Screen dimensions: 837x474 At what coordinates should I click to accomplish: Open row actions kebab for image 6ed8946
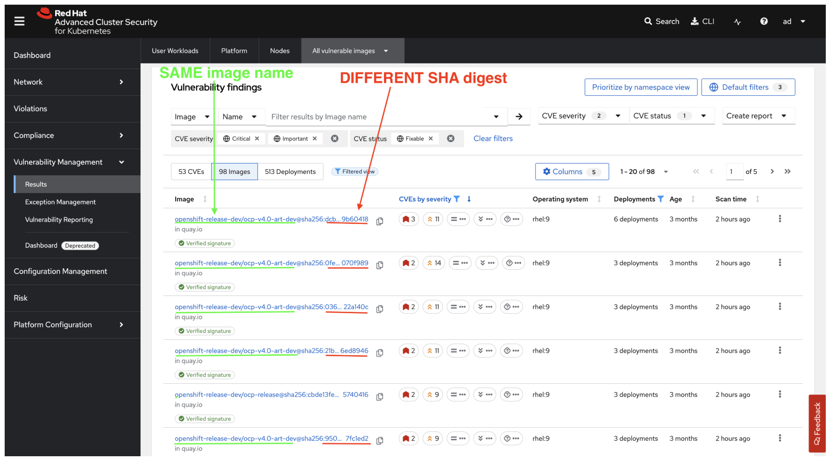click(x=780, y=351)
